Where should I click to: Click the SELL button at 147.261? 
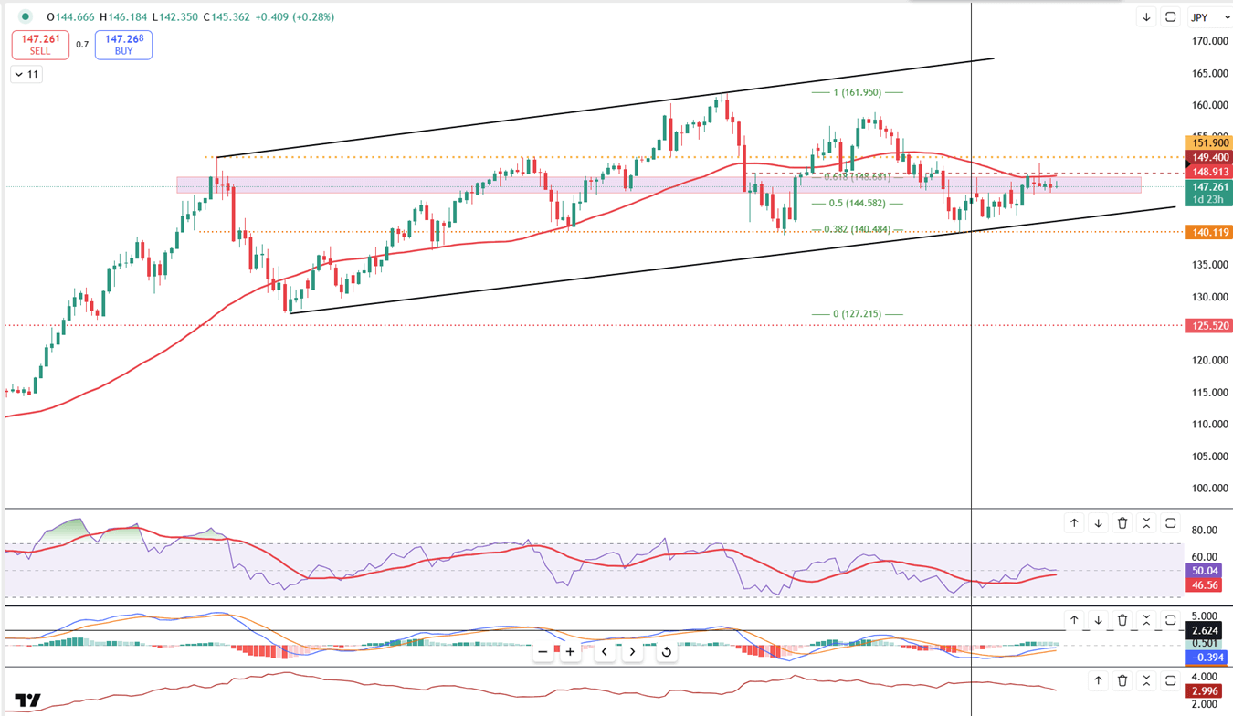(40, 45)
